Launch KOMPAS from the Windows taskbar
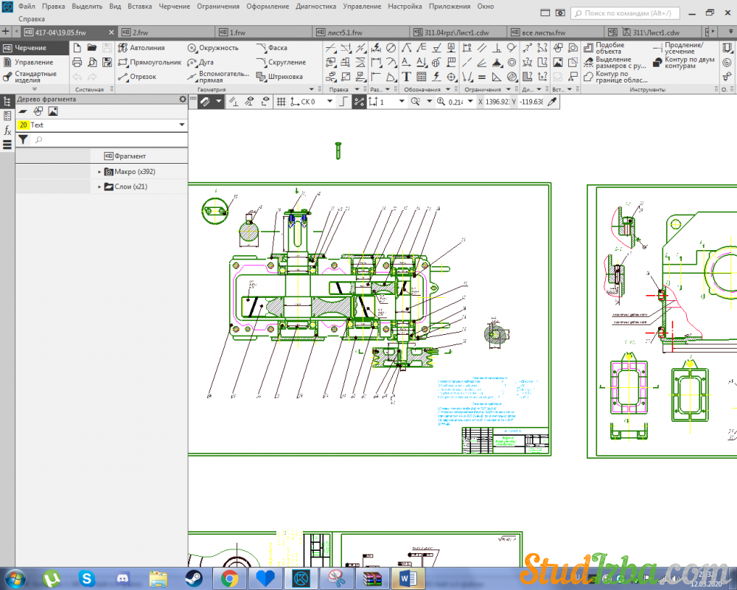The height and width of the screenshot is (590, 737). (x=301, y=577)
